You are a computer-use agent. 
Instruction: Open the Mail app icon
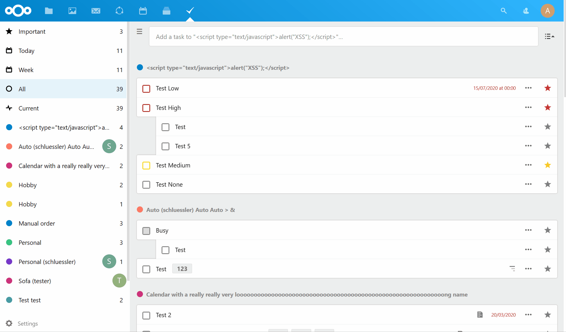pos(96,11)
